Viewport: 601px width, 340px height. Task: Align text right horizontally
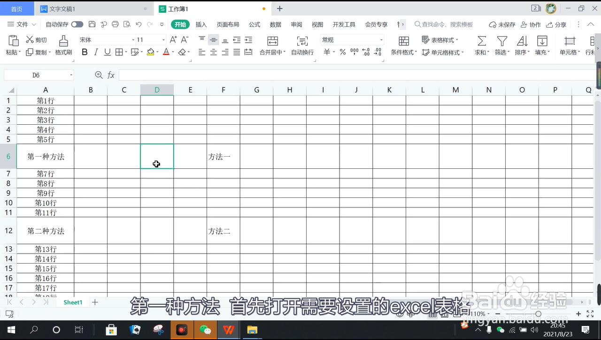tap(225, 52)
